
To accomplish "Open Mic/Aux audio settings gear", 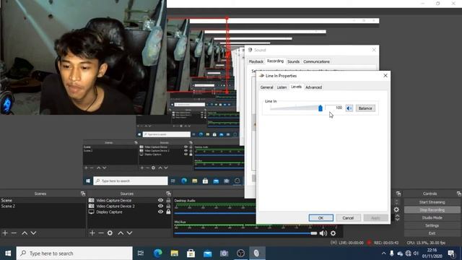I will (333, 233).
